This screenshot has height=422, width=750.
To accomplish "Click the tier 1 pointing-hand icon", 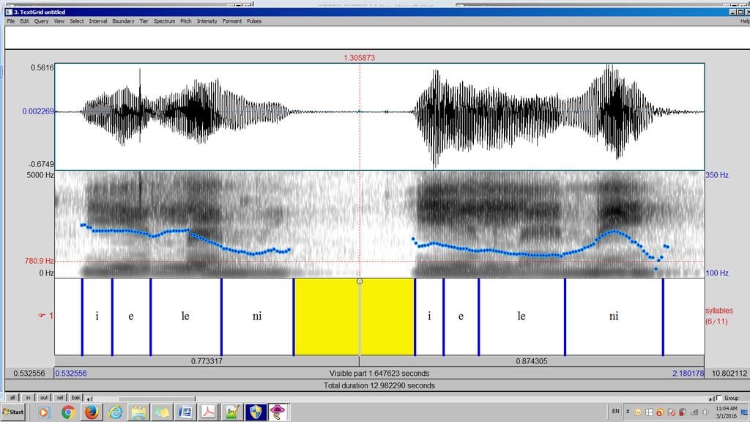I will (42, 316).
